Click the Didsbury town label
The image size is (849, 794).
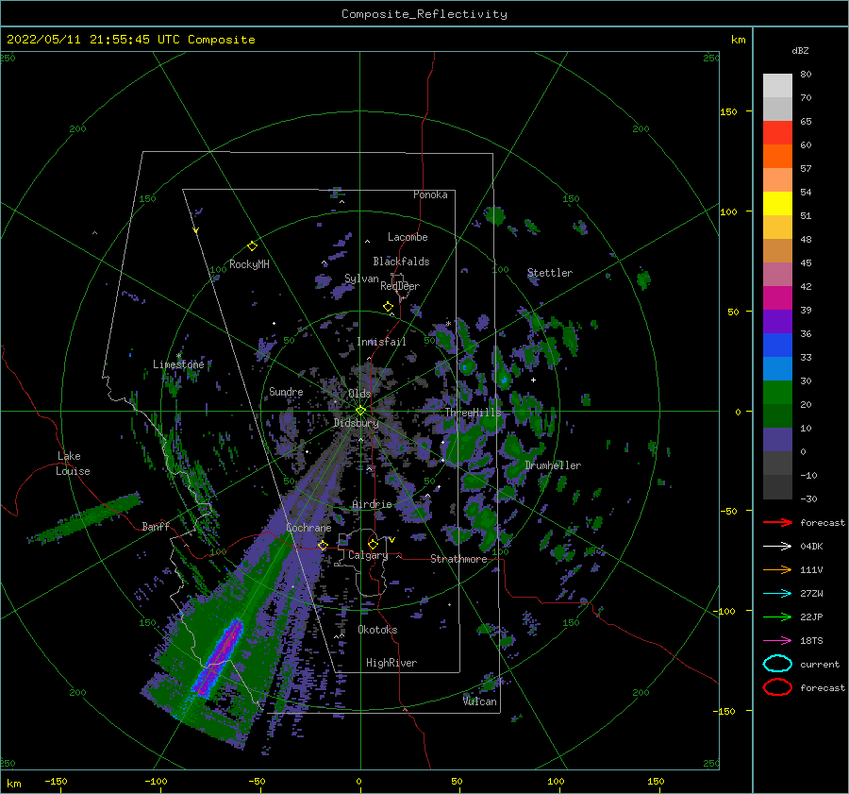(x=356, y=423)
